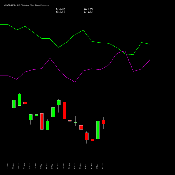Select the 11 Nov date label
The width and height of the screenshot is (175, 175).
[x=8, y=166]
